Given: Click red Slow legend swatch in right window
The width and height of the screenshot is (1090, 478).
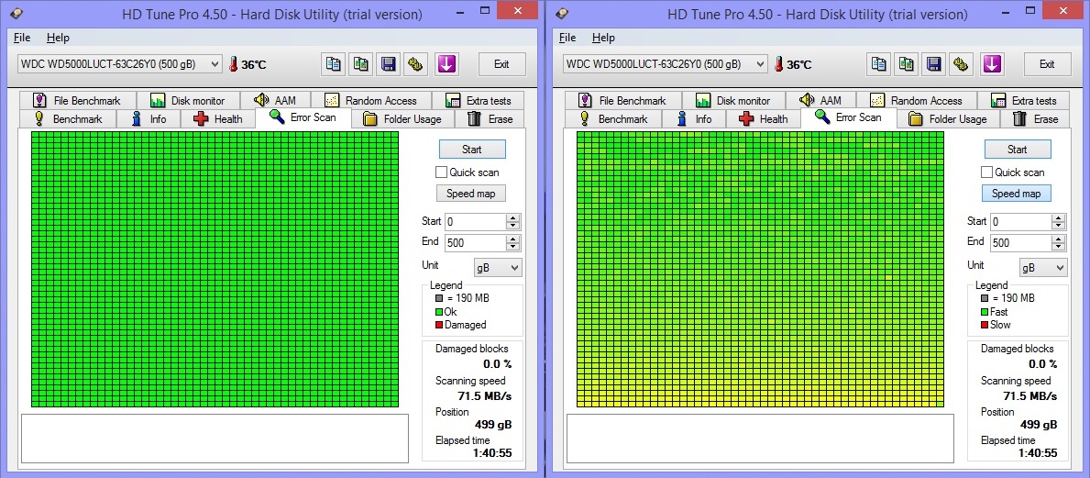Looking at the screenshot, I should pos(985,325).
